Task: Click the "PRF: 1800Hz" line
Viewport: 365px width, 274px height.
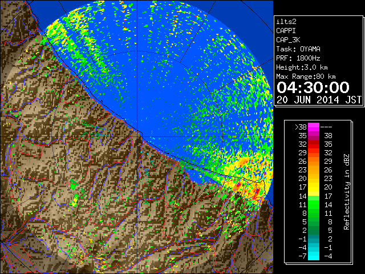Action: pos(298,58)
